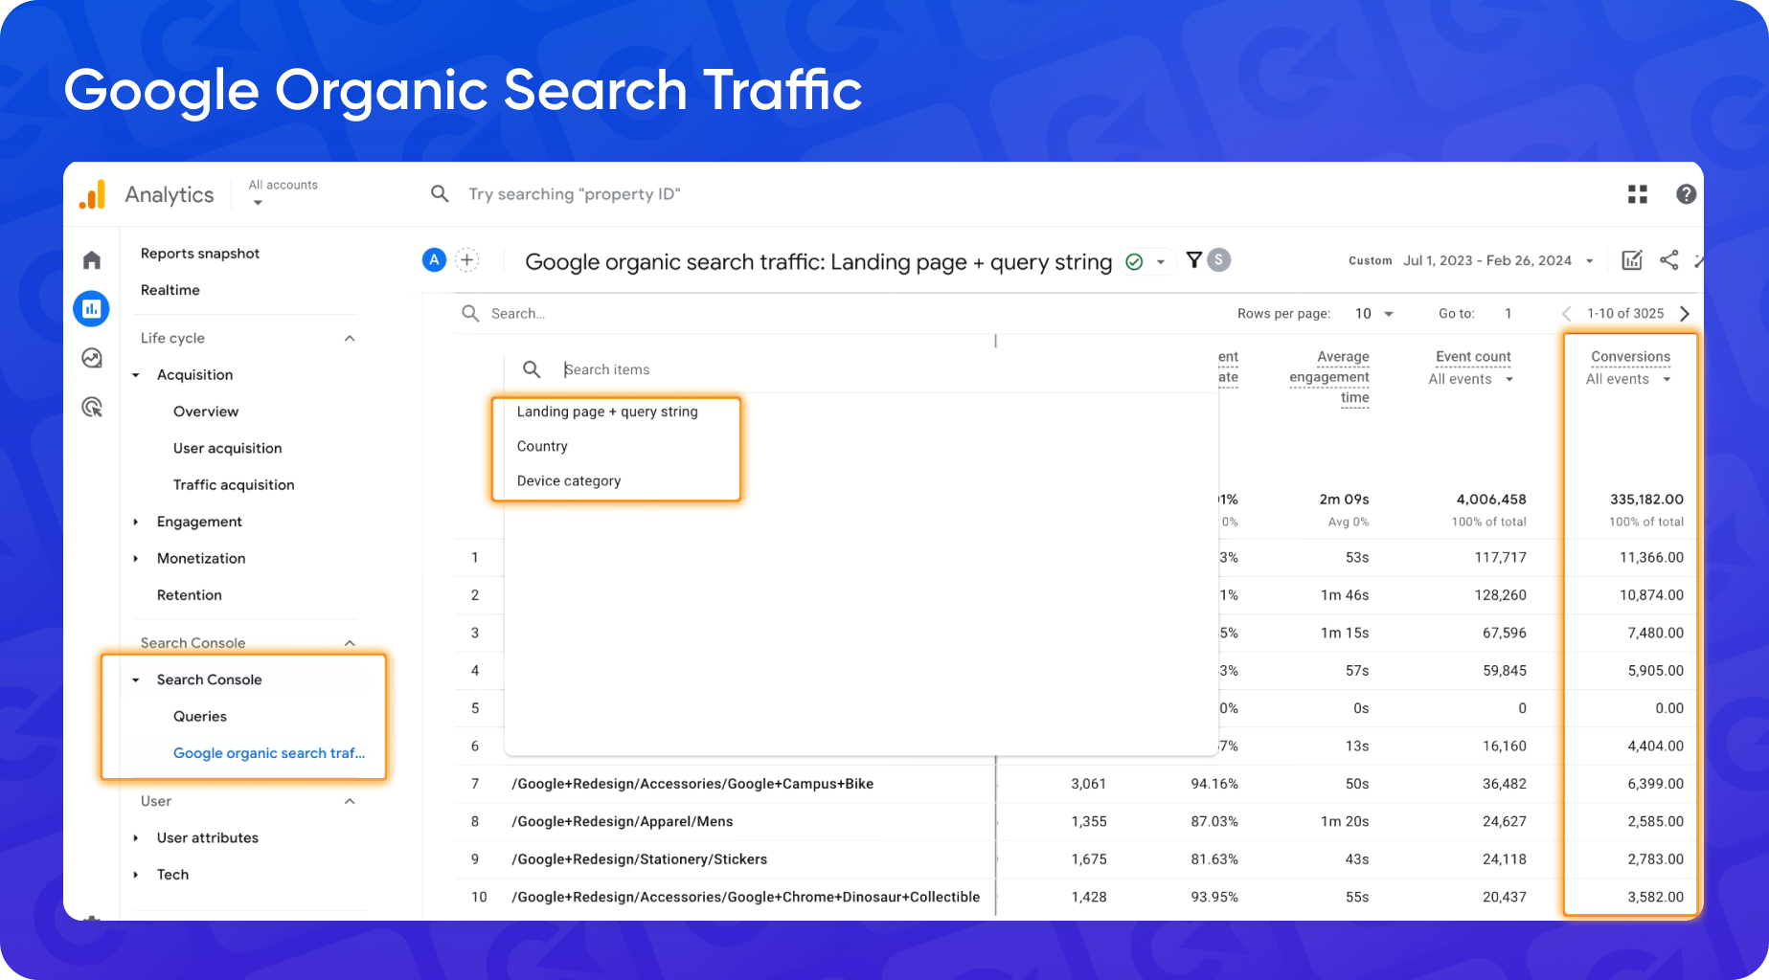Open the Traffic acquisition report
The height and width of the screenshot is (980, 1769).
(233, 484)
